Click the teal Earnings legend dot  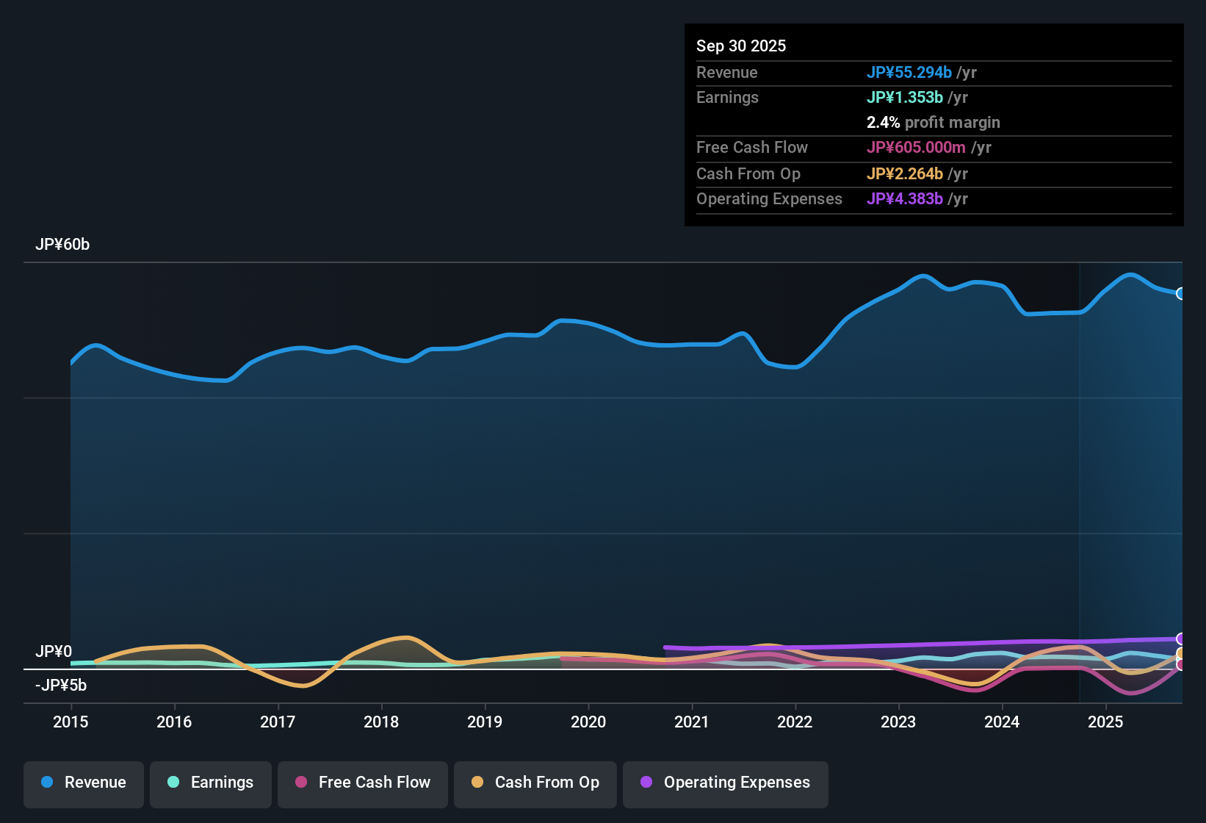pos(173,783)
